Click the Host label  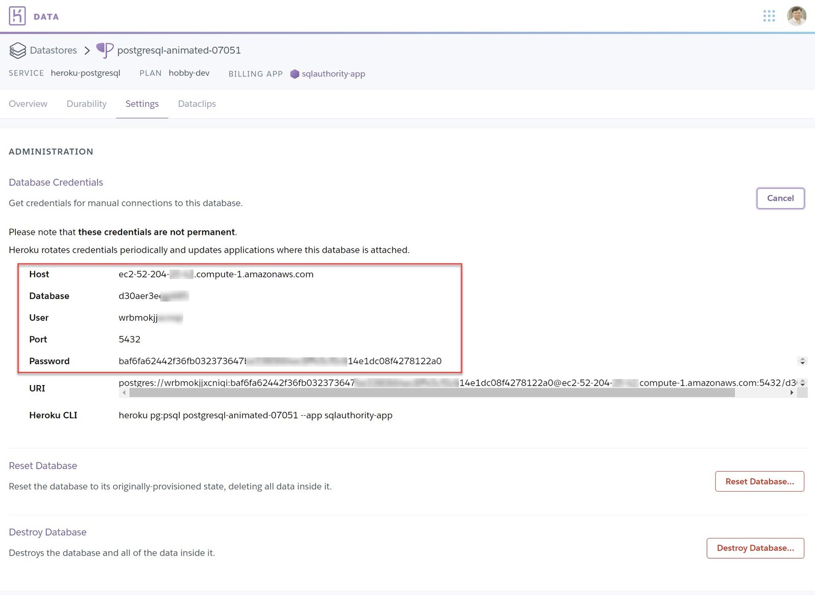coord(39,274)
